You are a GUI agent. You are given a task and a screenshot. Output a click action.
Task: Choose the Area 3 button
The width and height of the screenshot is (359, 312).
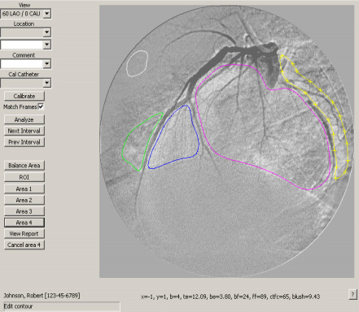click(24, 211)
